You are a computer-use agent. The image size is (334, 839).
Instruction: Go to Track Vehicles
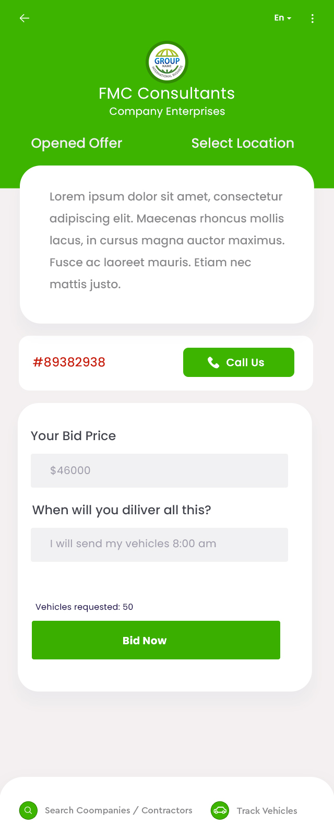click(267, 811)
